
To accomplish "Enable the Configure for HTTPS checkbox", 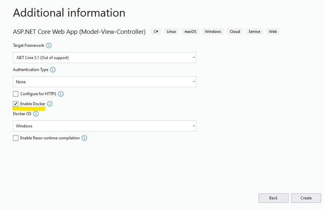I will 16,94.
